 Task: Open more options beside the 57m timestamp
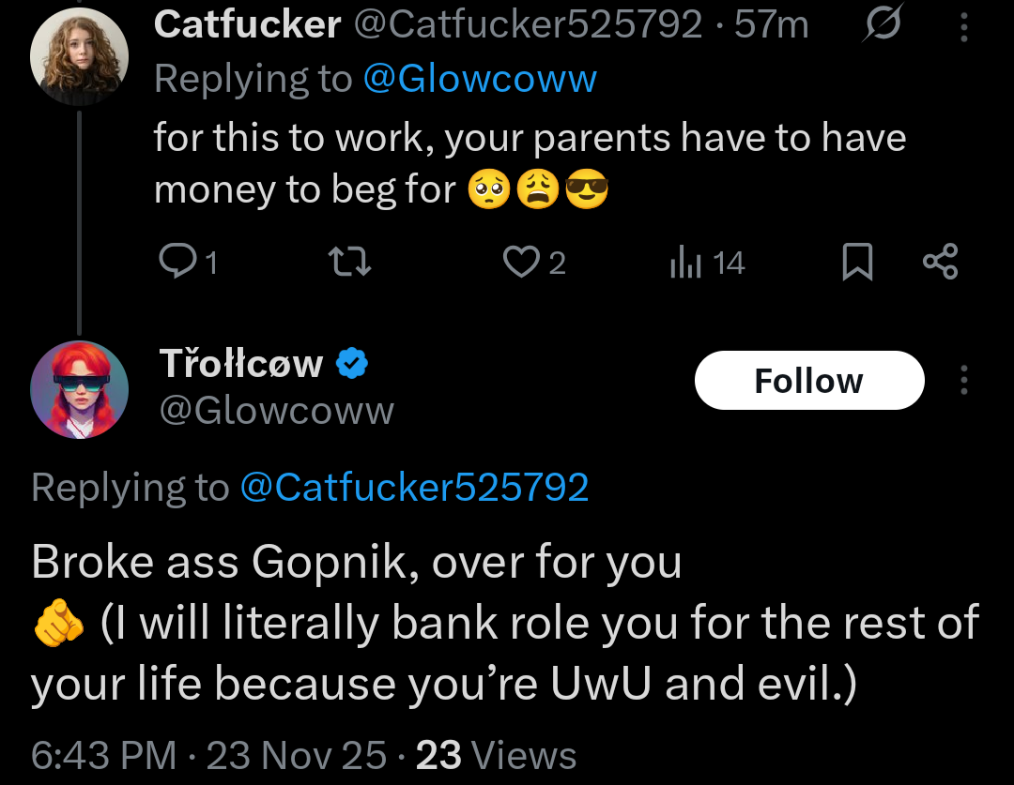(963, 28)
